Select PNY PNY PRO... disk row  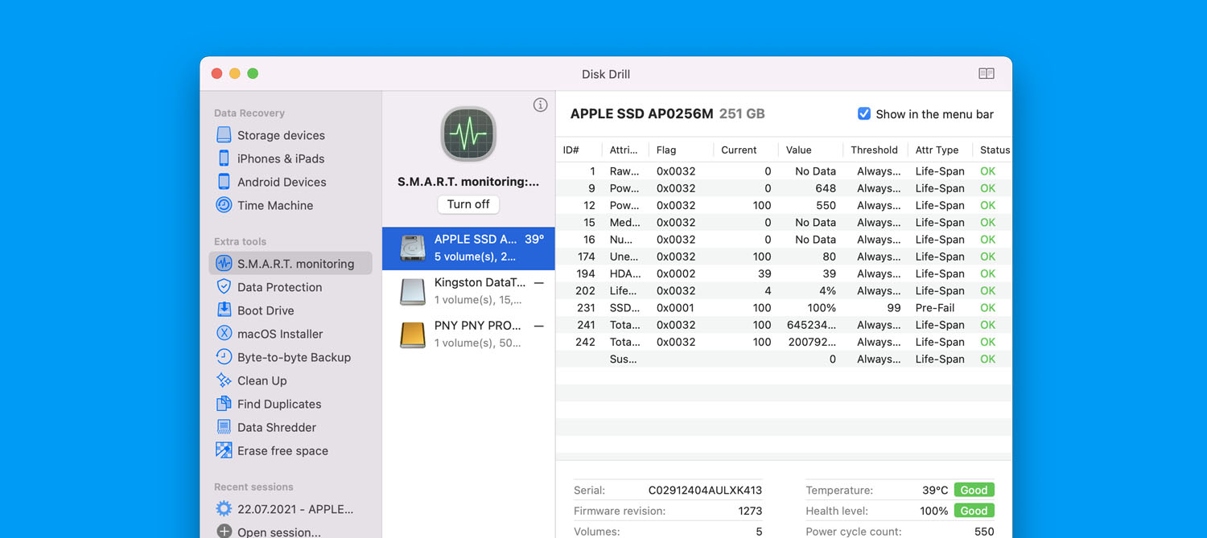[468, 335]
